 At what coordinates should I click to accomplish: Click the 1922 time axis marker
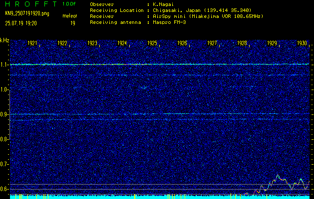click(x=62, y=43)
